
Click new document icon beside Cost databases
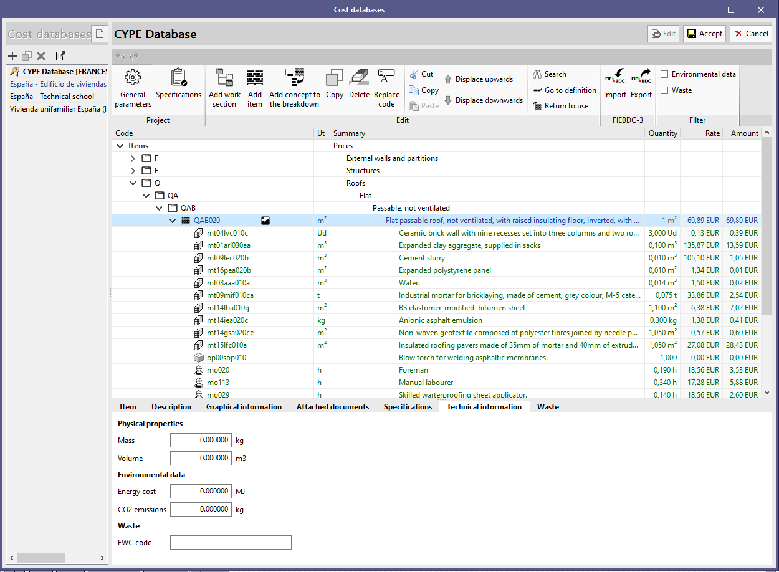coord(99,34)
